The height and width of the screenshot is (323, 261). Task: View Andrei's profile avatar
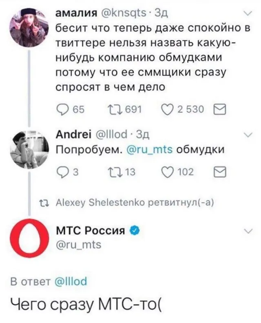(x=26, y=150)
